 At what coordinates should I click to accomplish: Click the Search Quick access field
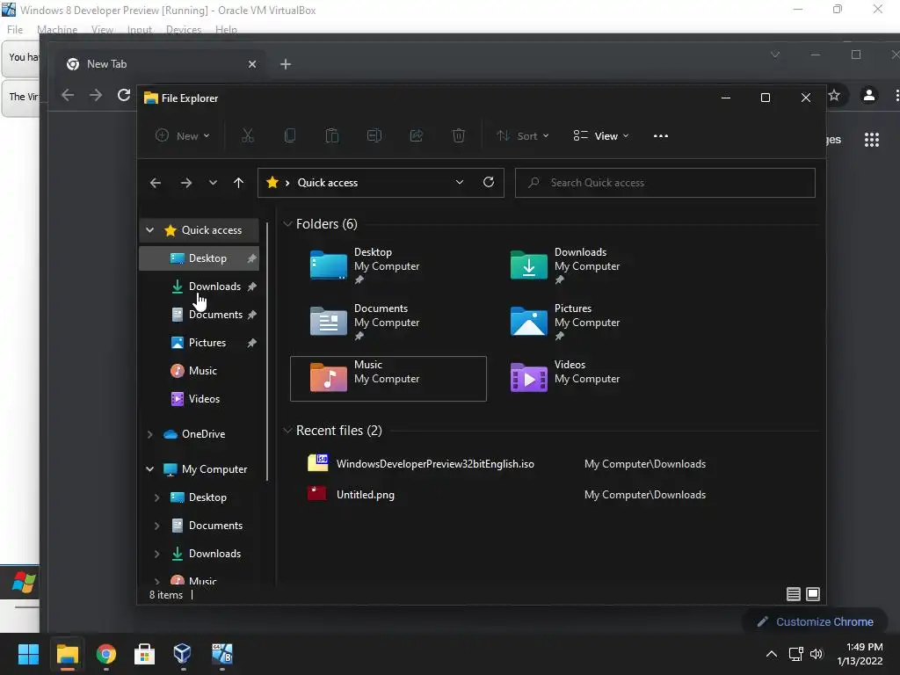tap(664, 183)
